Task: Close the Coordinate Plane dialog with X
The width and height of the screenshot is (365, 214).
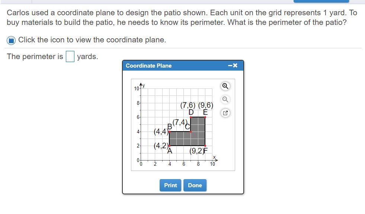Action: pos(235,66)
